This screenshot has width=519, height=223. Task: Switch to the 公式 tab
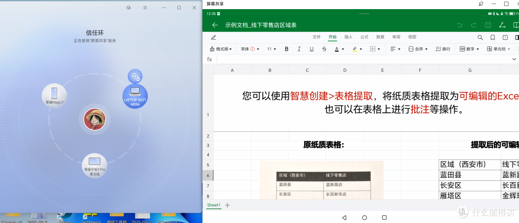pos(364,37)
